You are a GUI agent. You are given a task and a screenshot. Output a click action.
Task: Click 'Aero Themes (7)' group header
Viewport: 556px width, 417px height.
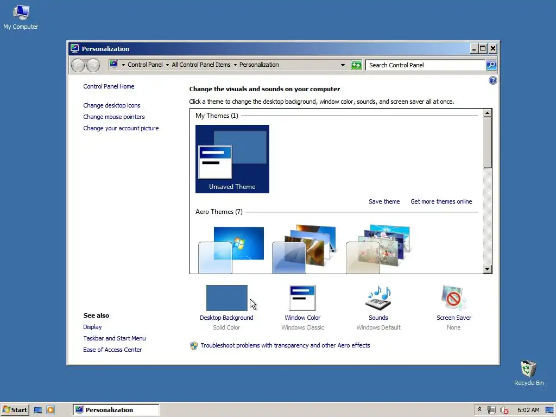click(219, 212)
